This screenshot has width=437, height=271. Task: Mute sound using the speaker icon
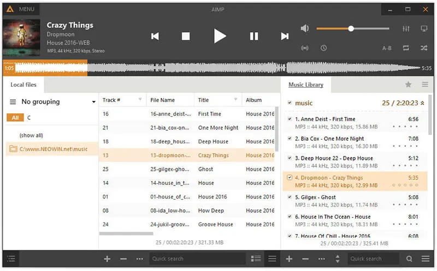(305, 28)
